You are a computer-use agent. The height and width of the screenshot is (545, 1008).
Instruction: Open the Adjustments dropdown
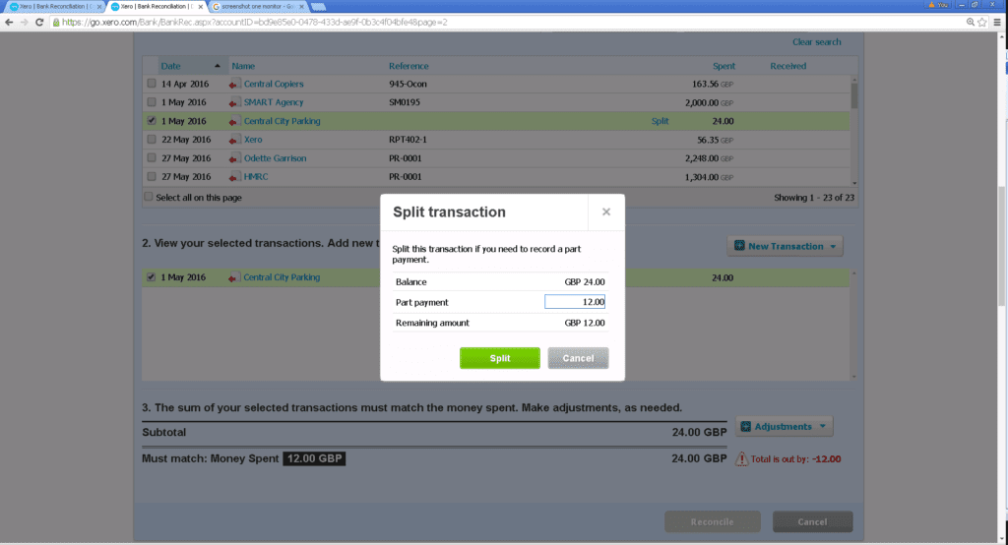pyautogui.click(x=785, y=427)
